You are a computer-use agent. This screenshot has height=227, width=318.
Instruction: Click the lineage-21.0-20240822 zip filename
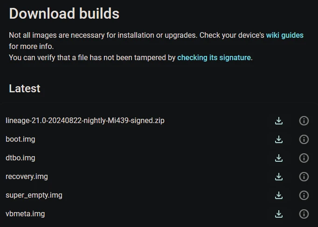pos(85,121)
